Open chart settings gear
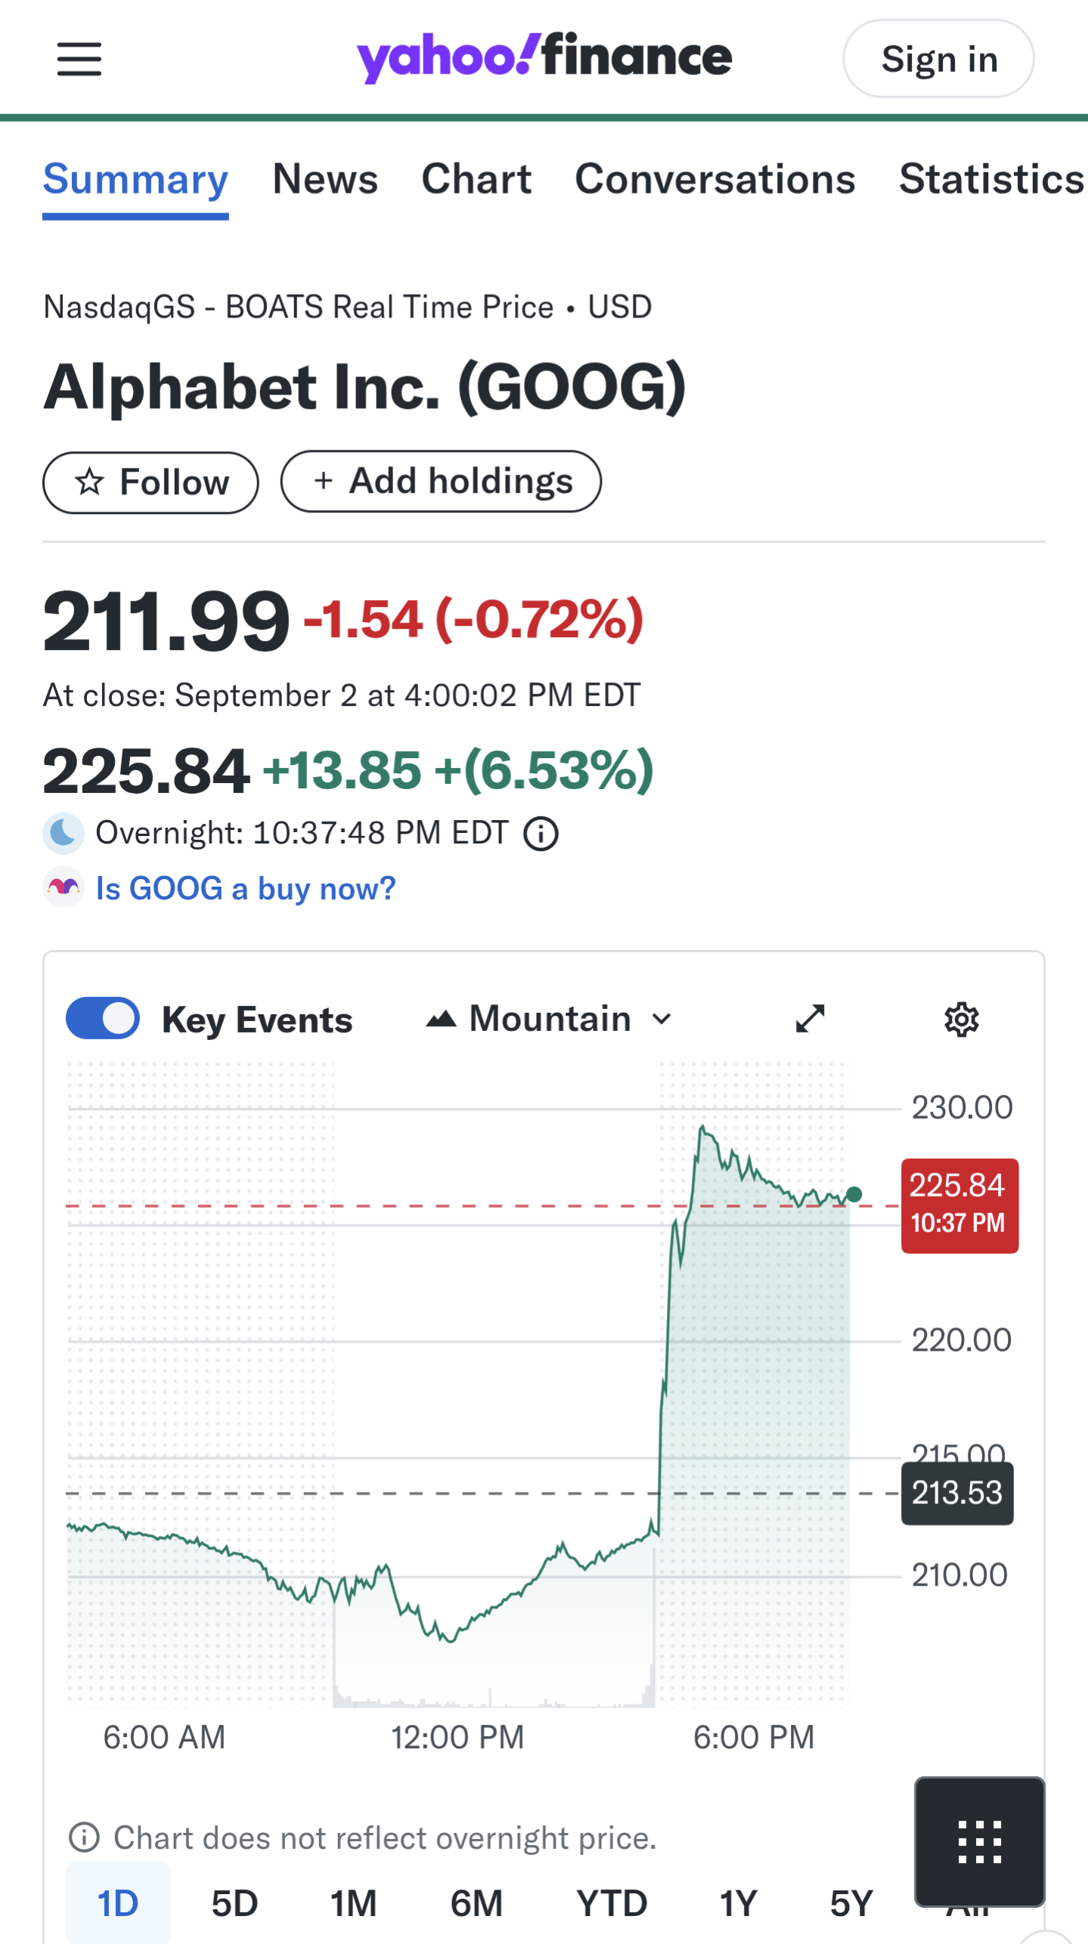Screen dimensions: 1088x1944 pyautogui.click(x=961, y=1020)
